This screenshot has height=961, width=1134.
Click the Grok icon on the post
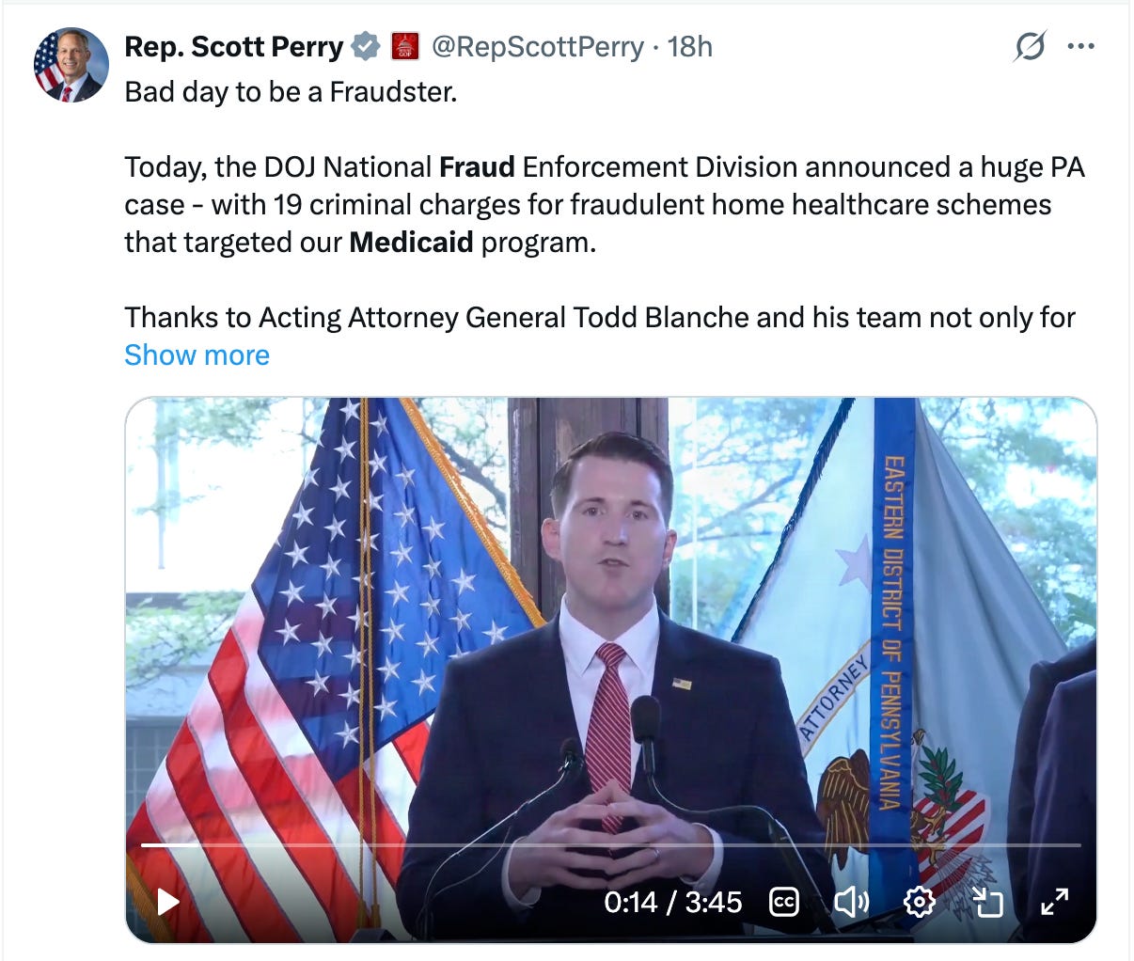[x=1030, y=46]
